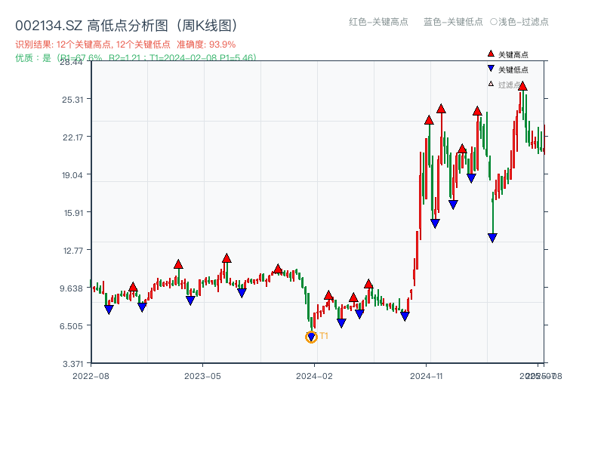Click the small white triangle icon for 过滤点
The height and width of the screenshot is (453, 604).
tap(491, 84)
